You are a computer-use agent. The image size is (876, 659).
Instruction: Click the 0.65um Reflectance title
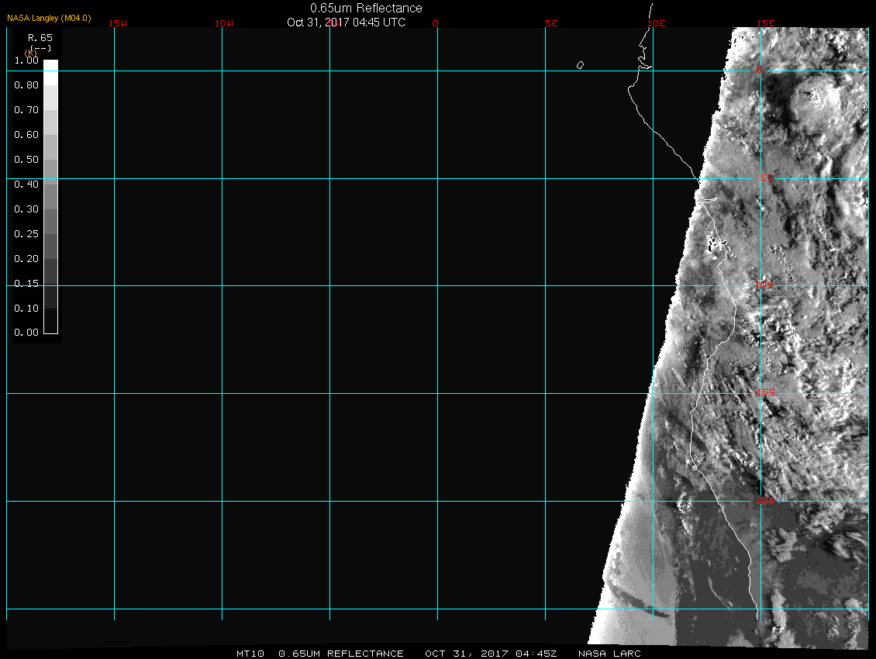366,8
